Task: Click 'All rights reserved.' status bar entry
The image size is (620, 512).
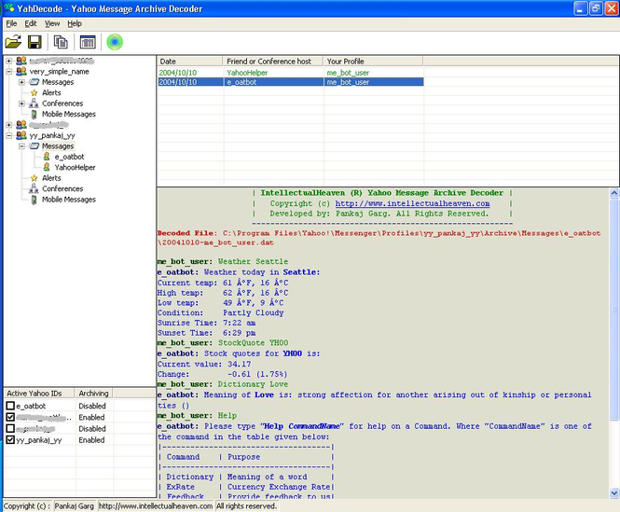Action: [247, 506]
